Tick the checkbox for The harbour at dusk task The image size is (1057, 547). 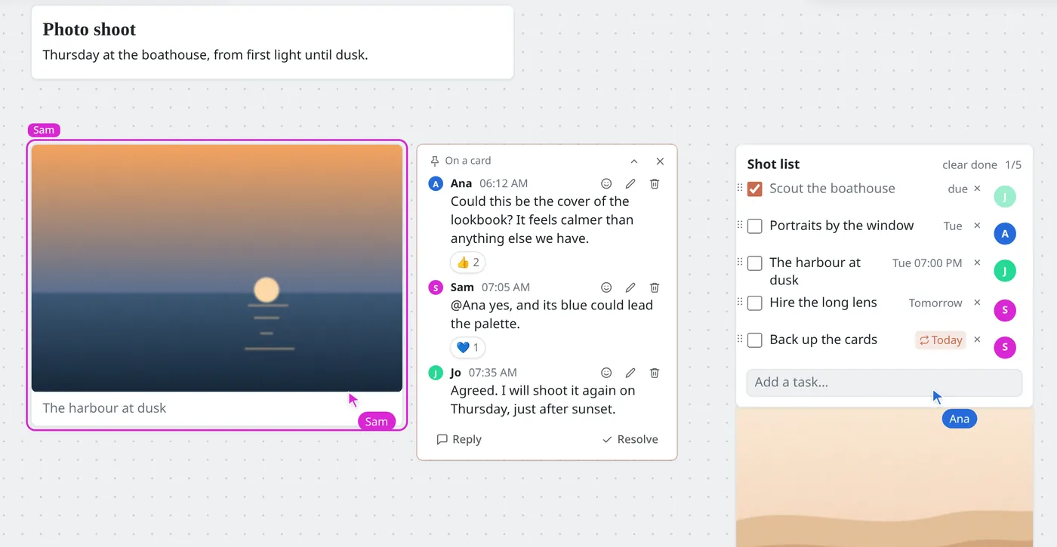click(x=754, y=263)
